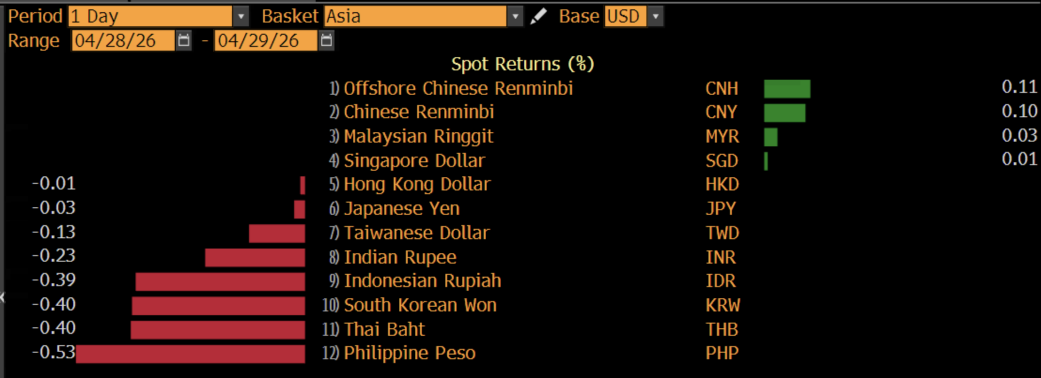Open the start date calendar picker
The image size is (1041, 378).
point(183,41)
